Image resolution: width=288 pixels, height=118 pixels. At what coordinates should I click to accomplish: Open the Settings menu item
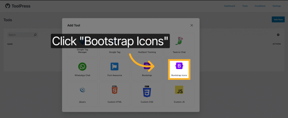[x=276, y=6]
